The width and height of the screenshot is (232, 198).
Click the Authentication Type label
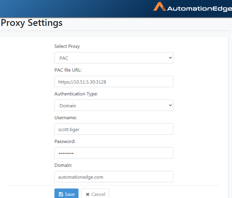[76, 94]
